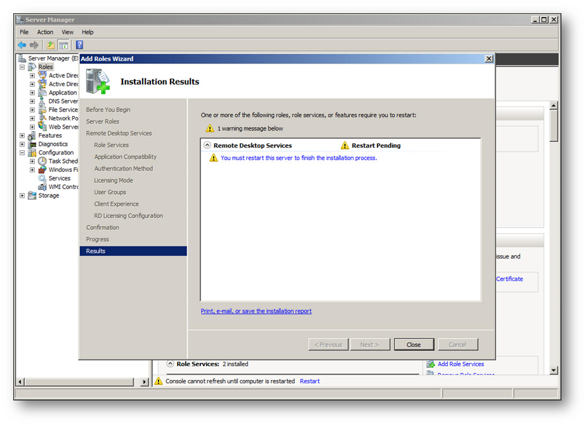Open the View menu
The image size is (588, 427).
tap(68, 32)
